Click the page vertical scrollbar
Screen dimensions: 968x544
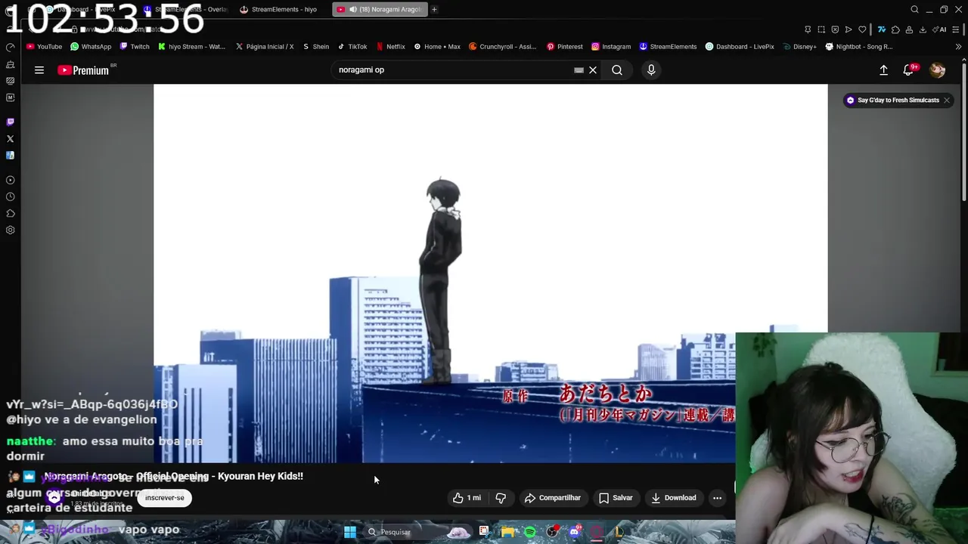[x=963, y=128]
